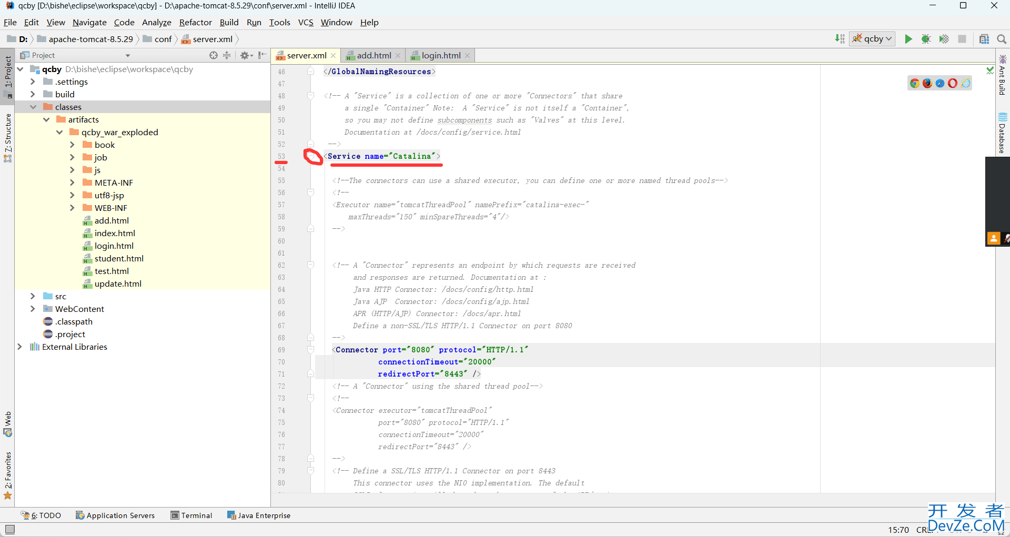Click redirectPort attribute on line 71
Viewport: 1010px width, 537px height.
click(406, 374)
